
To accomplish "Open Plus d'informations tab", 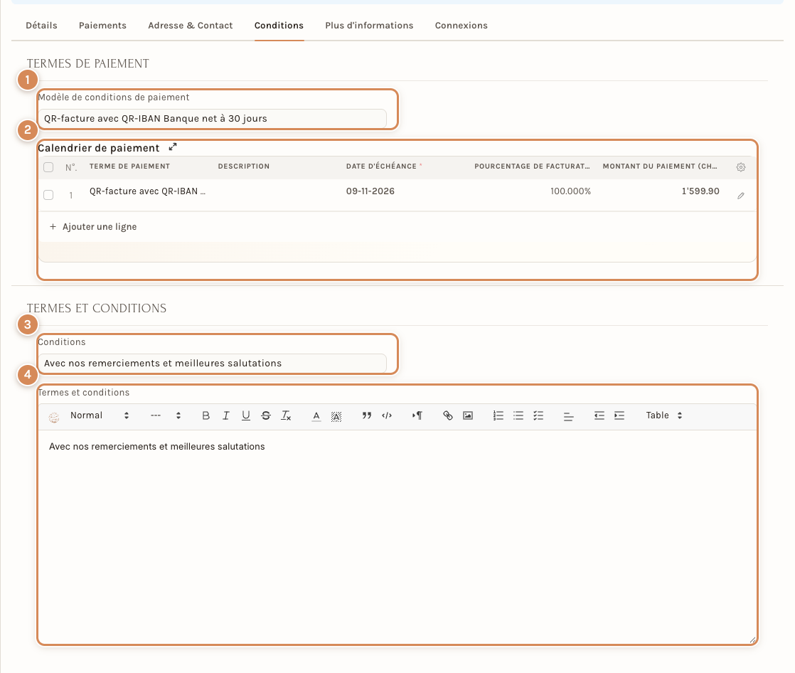I will (369, 26).
